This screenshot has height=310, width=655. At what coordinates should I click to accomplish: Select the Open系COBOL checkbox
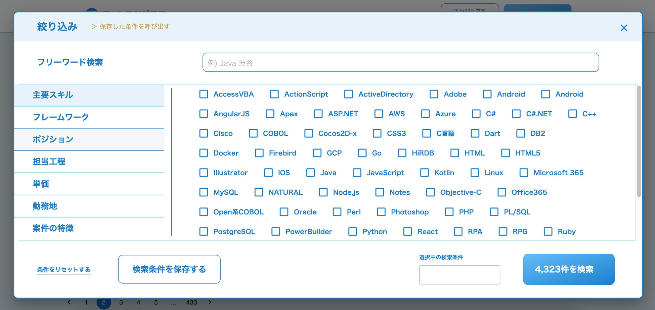point(204,212)
